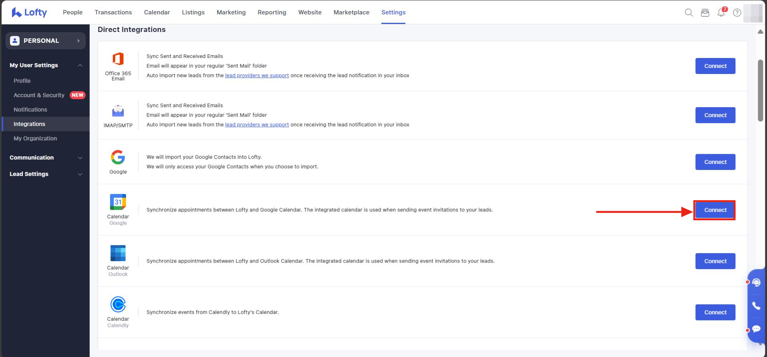Open the notifications bell
The image size is (767, 357).
click(721, 13)
